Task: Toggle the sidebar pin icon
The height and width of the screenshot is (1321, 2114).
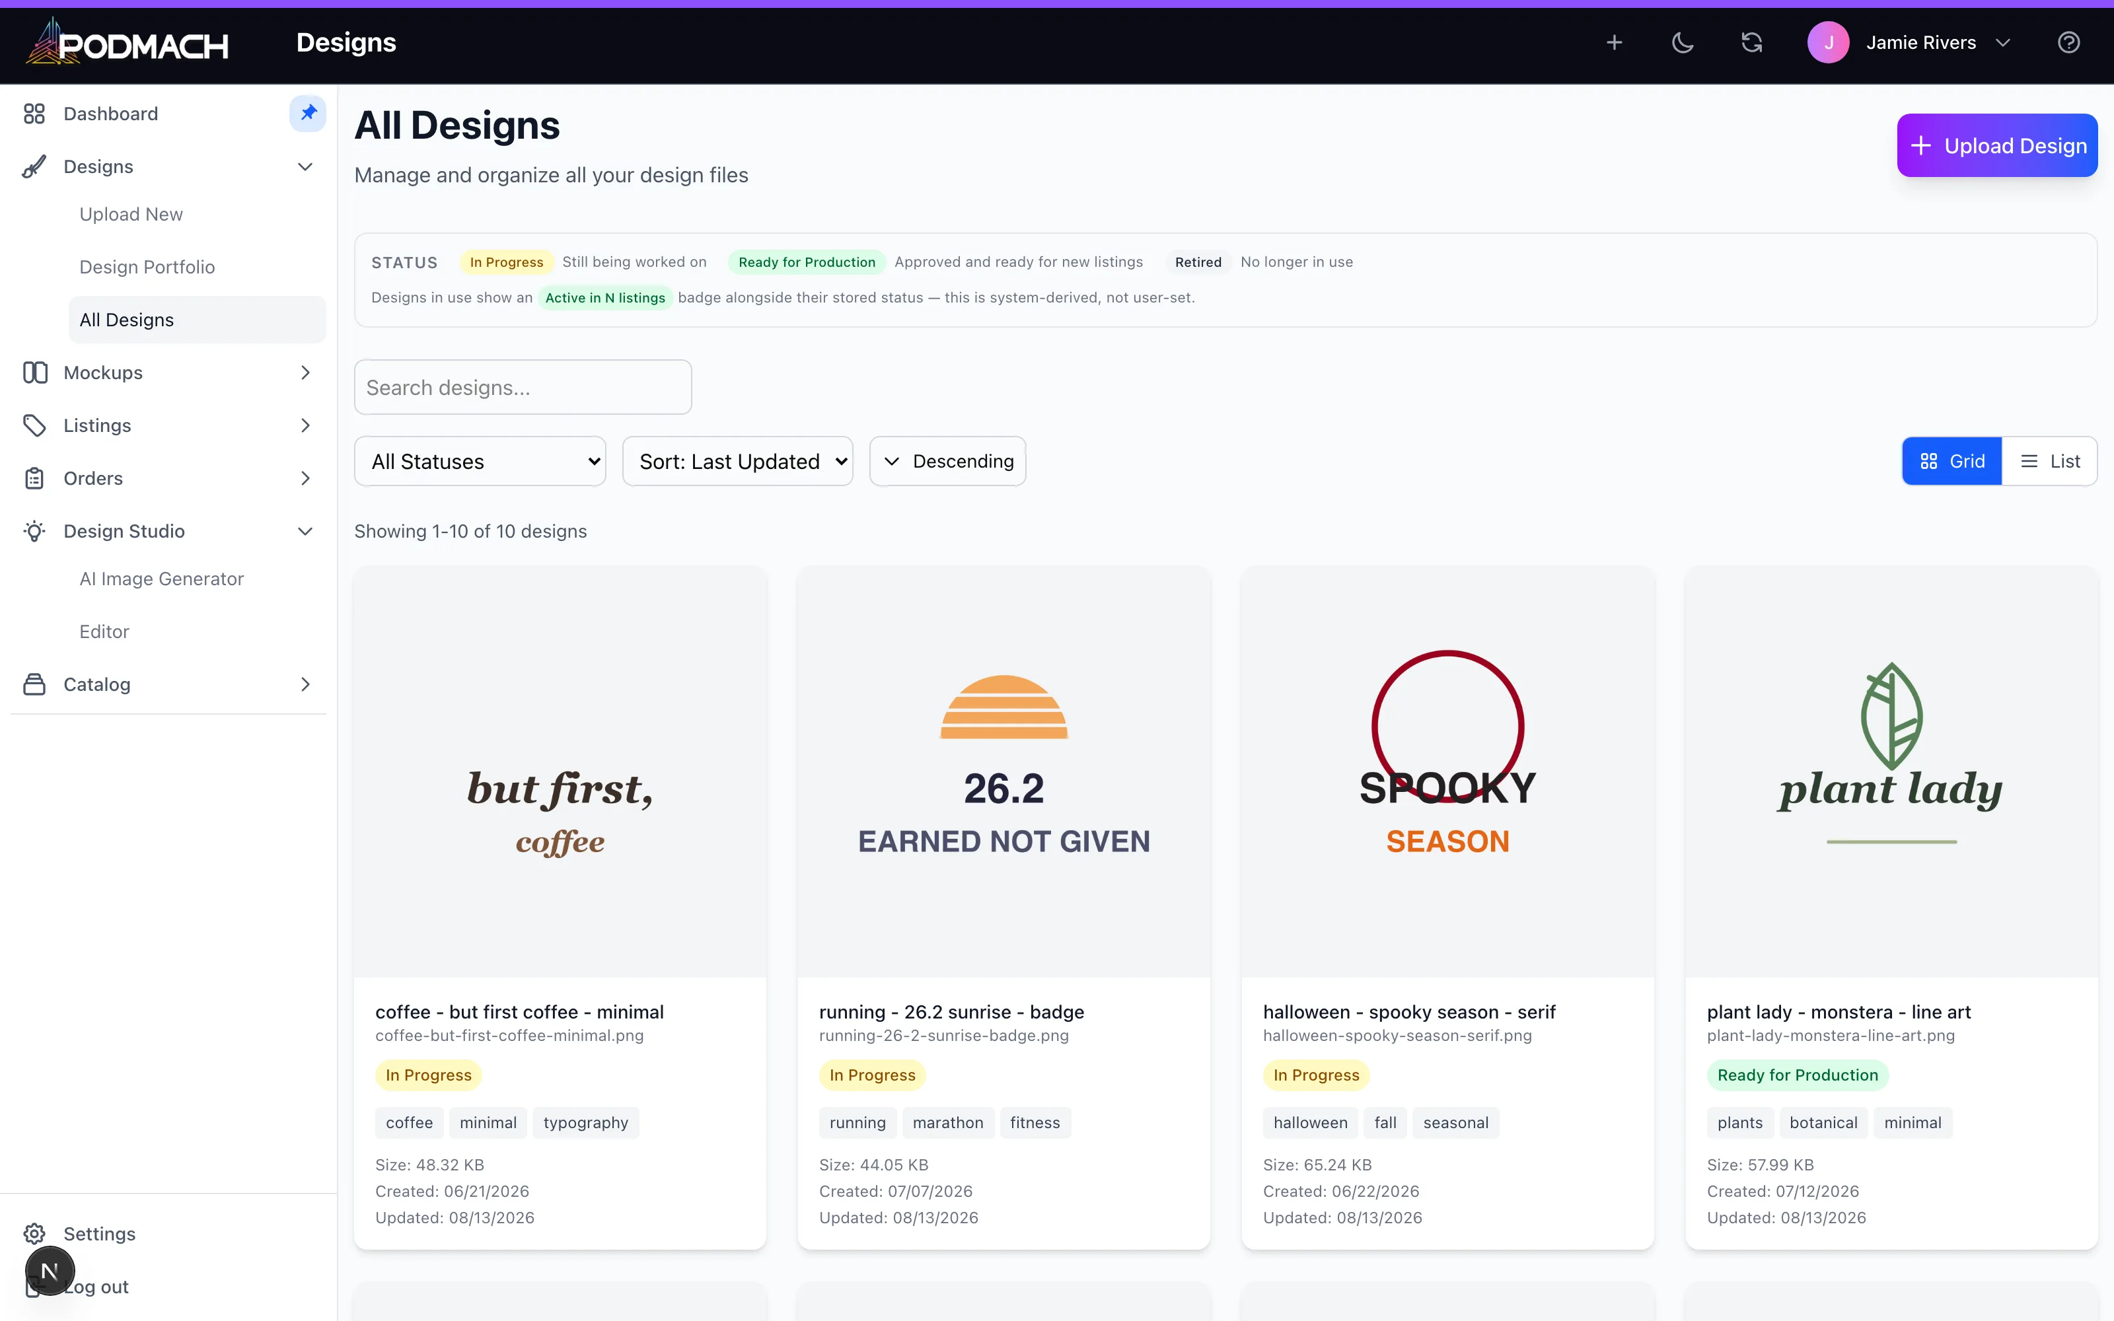Action: tap(307, 114)
